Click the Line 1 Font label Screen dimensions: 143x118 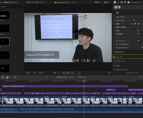120,17
